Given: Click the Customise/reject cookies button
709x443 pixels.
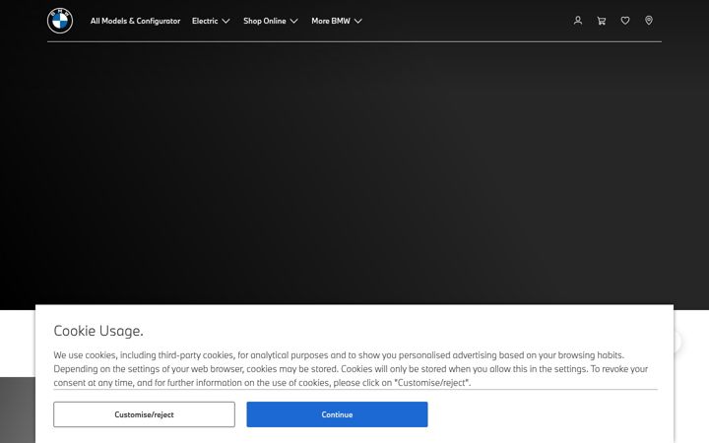Looking at the screenshot, I should pyautogui.click(x=144, y=414).
